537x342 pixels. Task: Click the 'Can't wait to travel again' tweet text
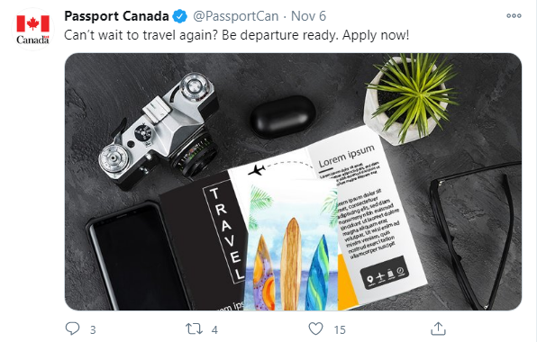click(236, 35)
